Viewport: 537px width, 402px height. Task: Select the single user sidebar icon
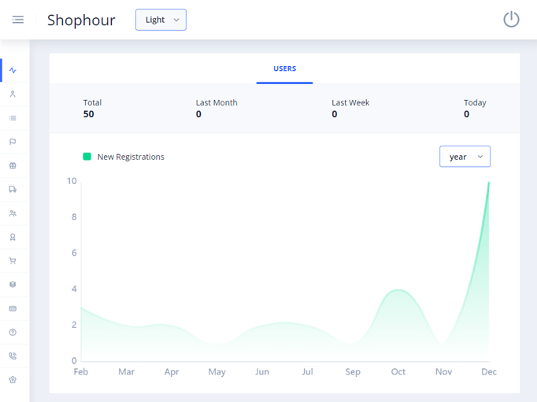point(13,94)
